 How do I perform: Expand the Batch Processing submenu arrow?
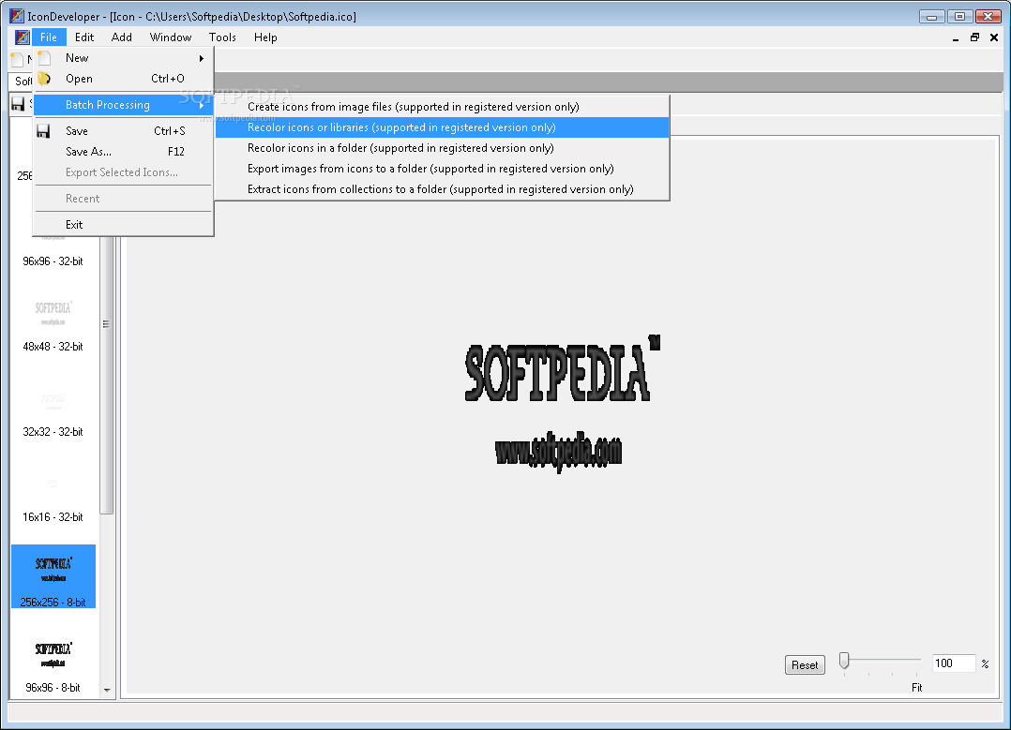tap(202, 105)
